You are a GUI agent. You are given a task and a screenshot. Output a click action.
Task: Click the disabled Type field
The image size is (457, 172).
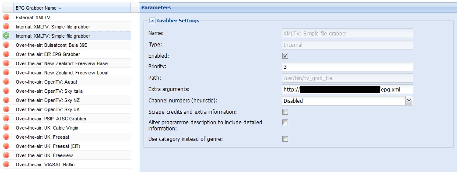[x=348, y=45]
